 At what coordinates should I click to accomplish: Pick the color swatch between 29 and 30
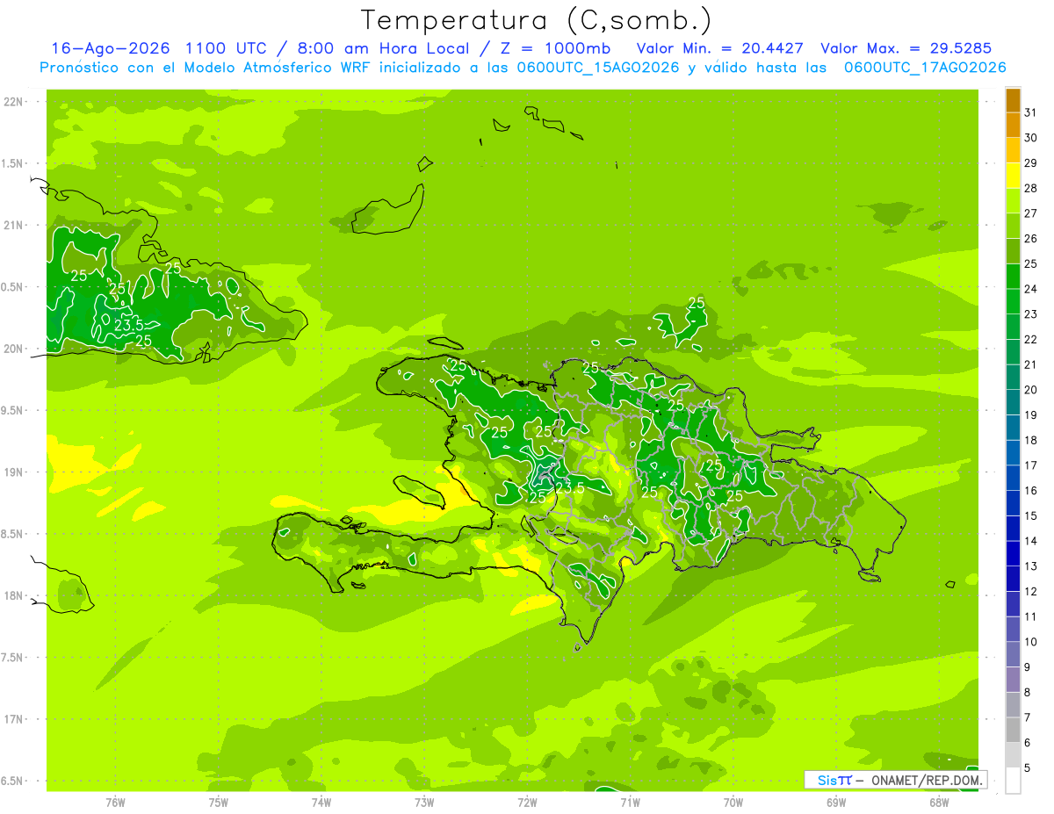(x=1013, y=150)
